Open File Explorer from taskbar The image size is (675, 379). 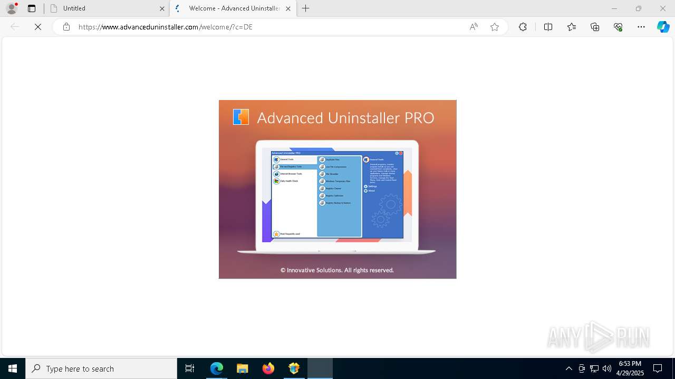242,368
